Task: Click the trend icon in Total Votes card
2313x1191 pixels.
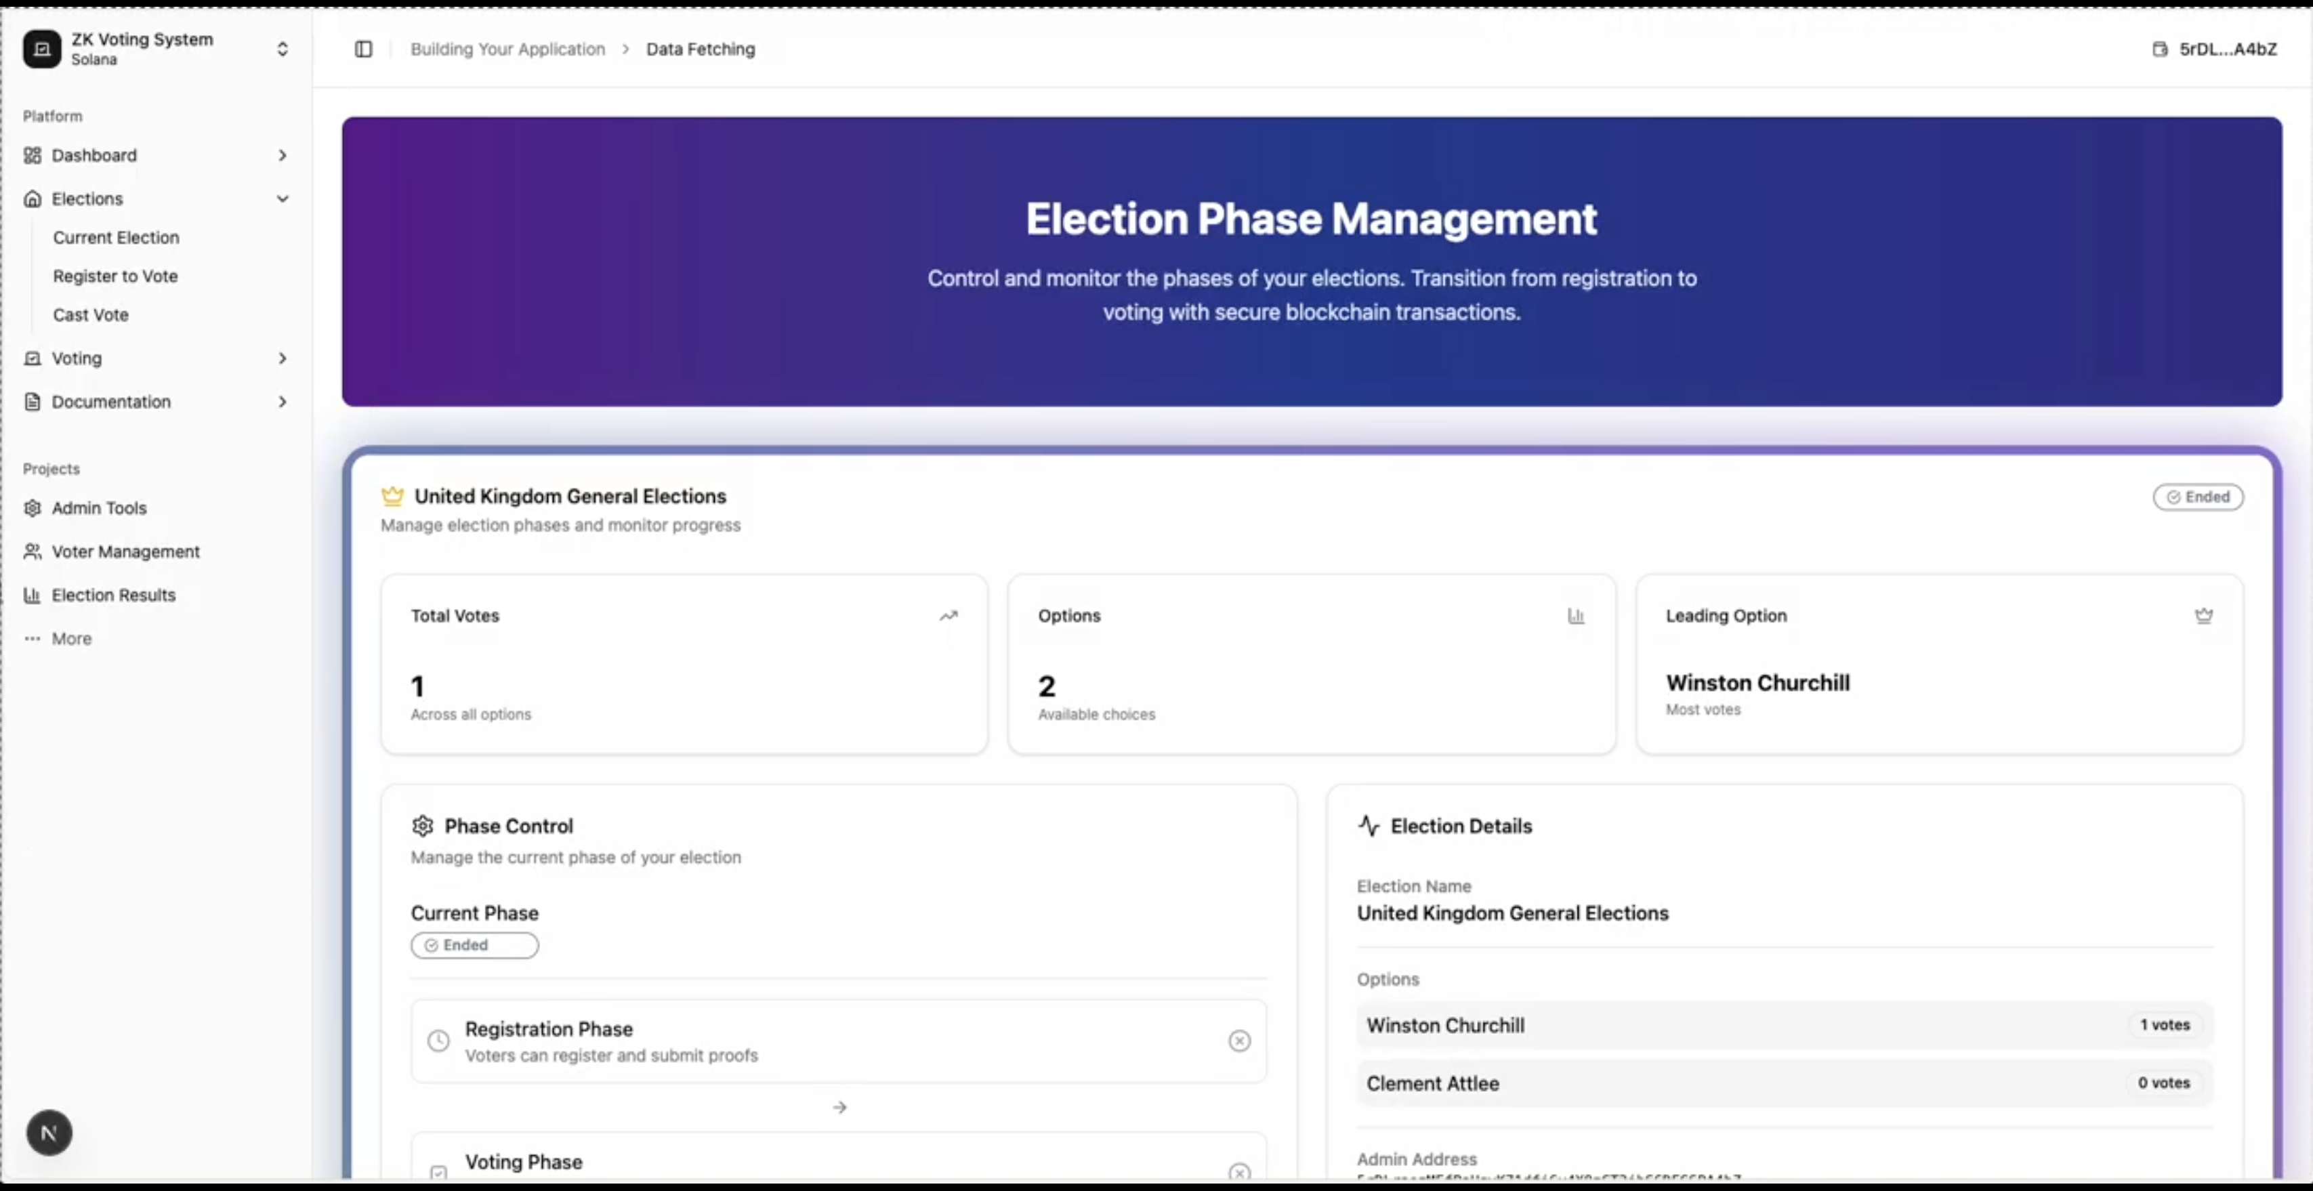Action: point(949,615)
